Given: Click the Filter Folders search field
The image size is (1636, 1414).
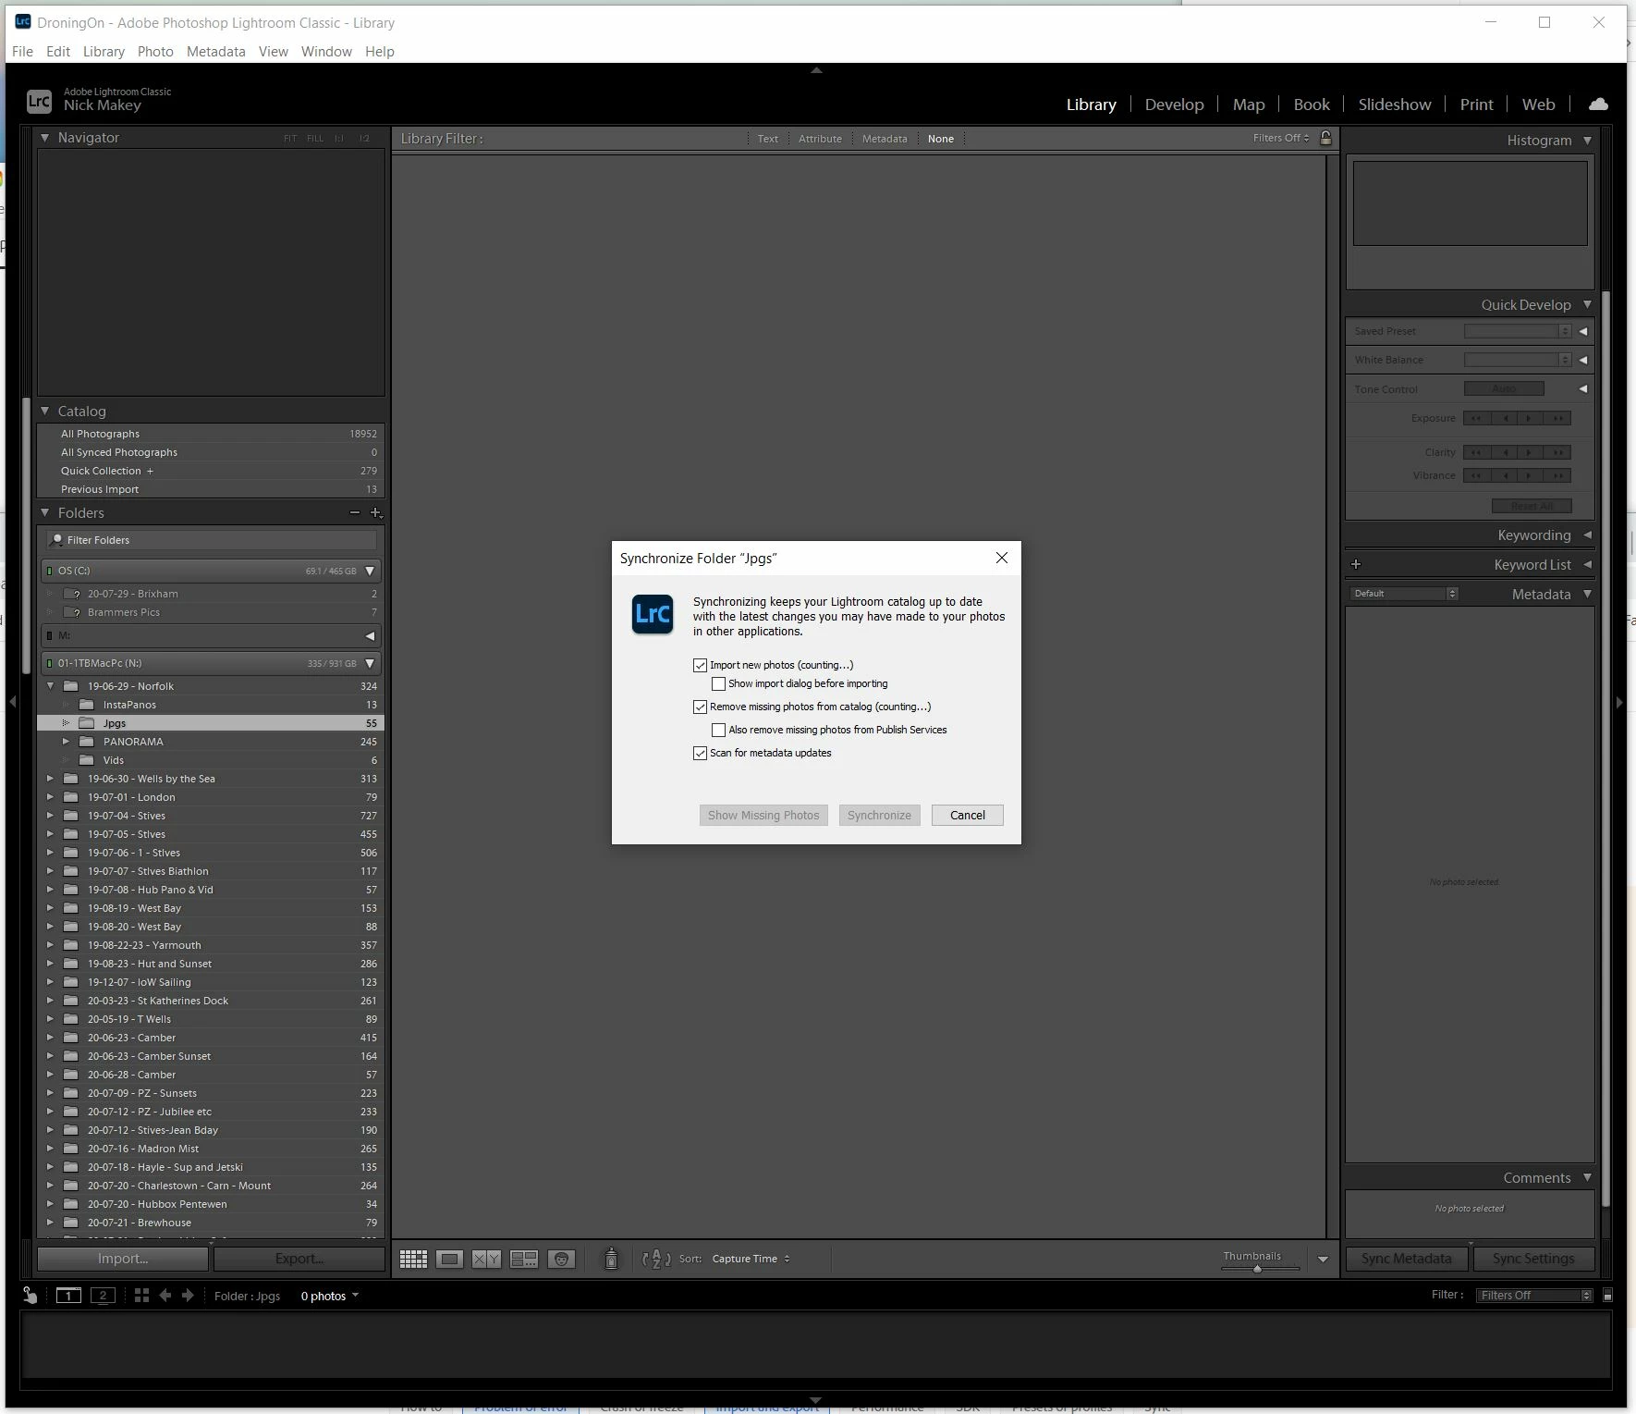Looking at the screenshot, I should click(x=212, y=540).
